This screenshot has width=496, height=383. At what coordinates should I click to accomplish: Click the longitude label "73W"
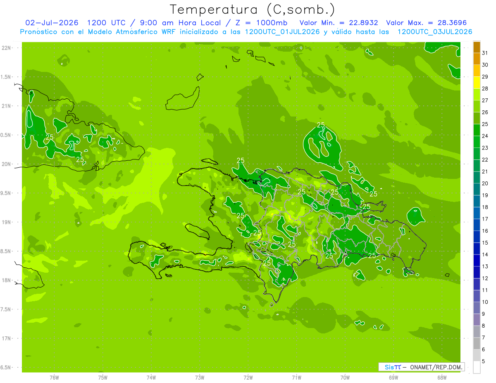(x=200, y=378)
